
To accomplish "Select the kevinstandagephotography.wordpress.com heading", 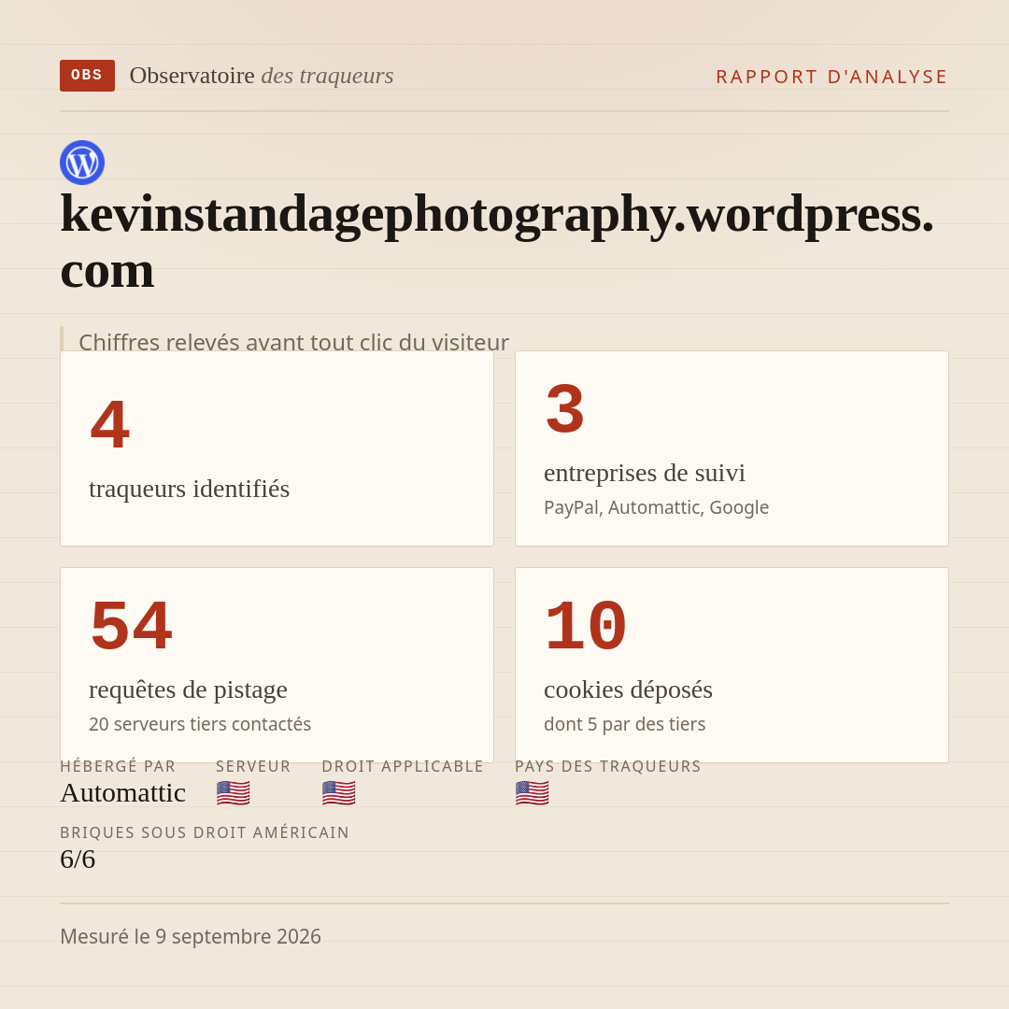I will point(497,241).
